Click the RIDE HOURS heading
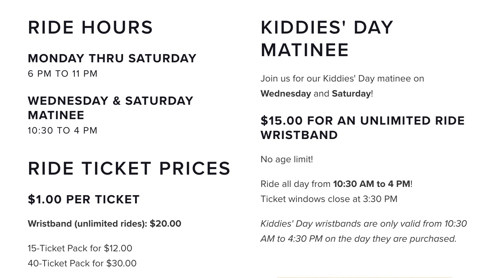 tap(90, 27)
